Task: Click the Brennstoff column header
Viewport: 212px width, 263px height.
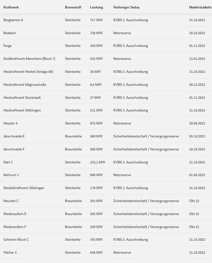Action: tap(73, 7)
